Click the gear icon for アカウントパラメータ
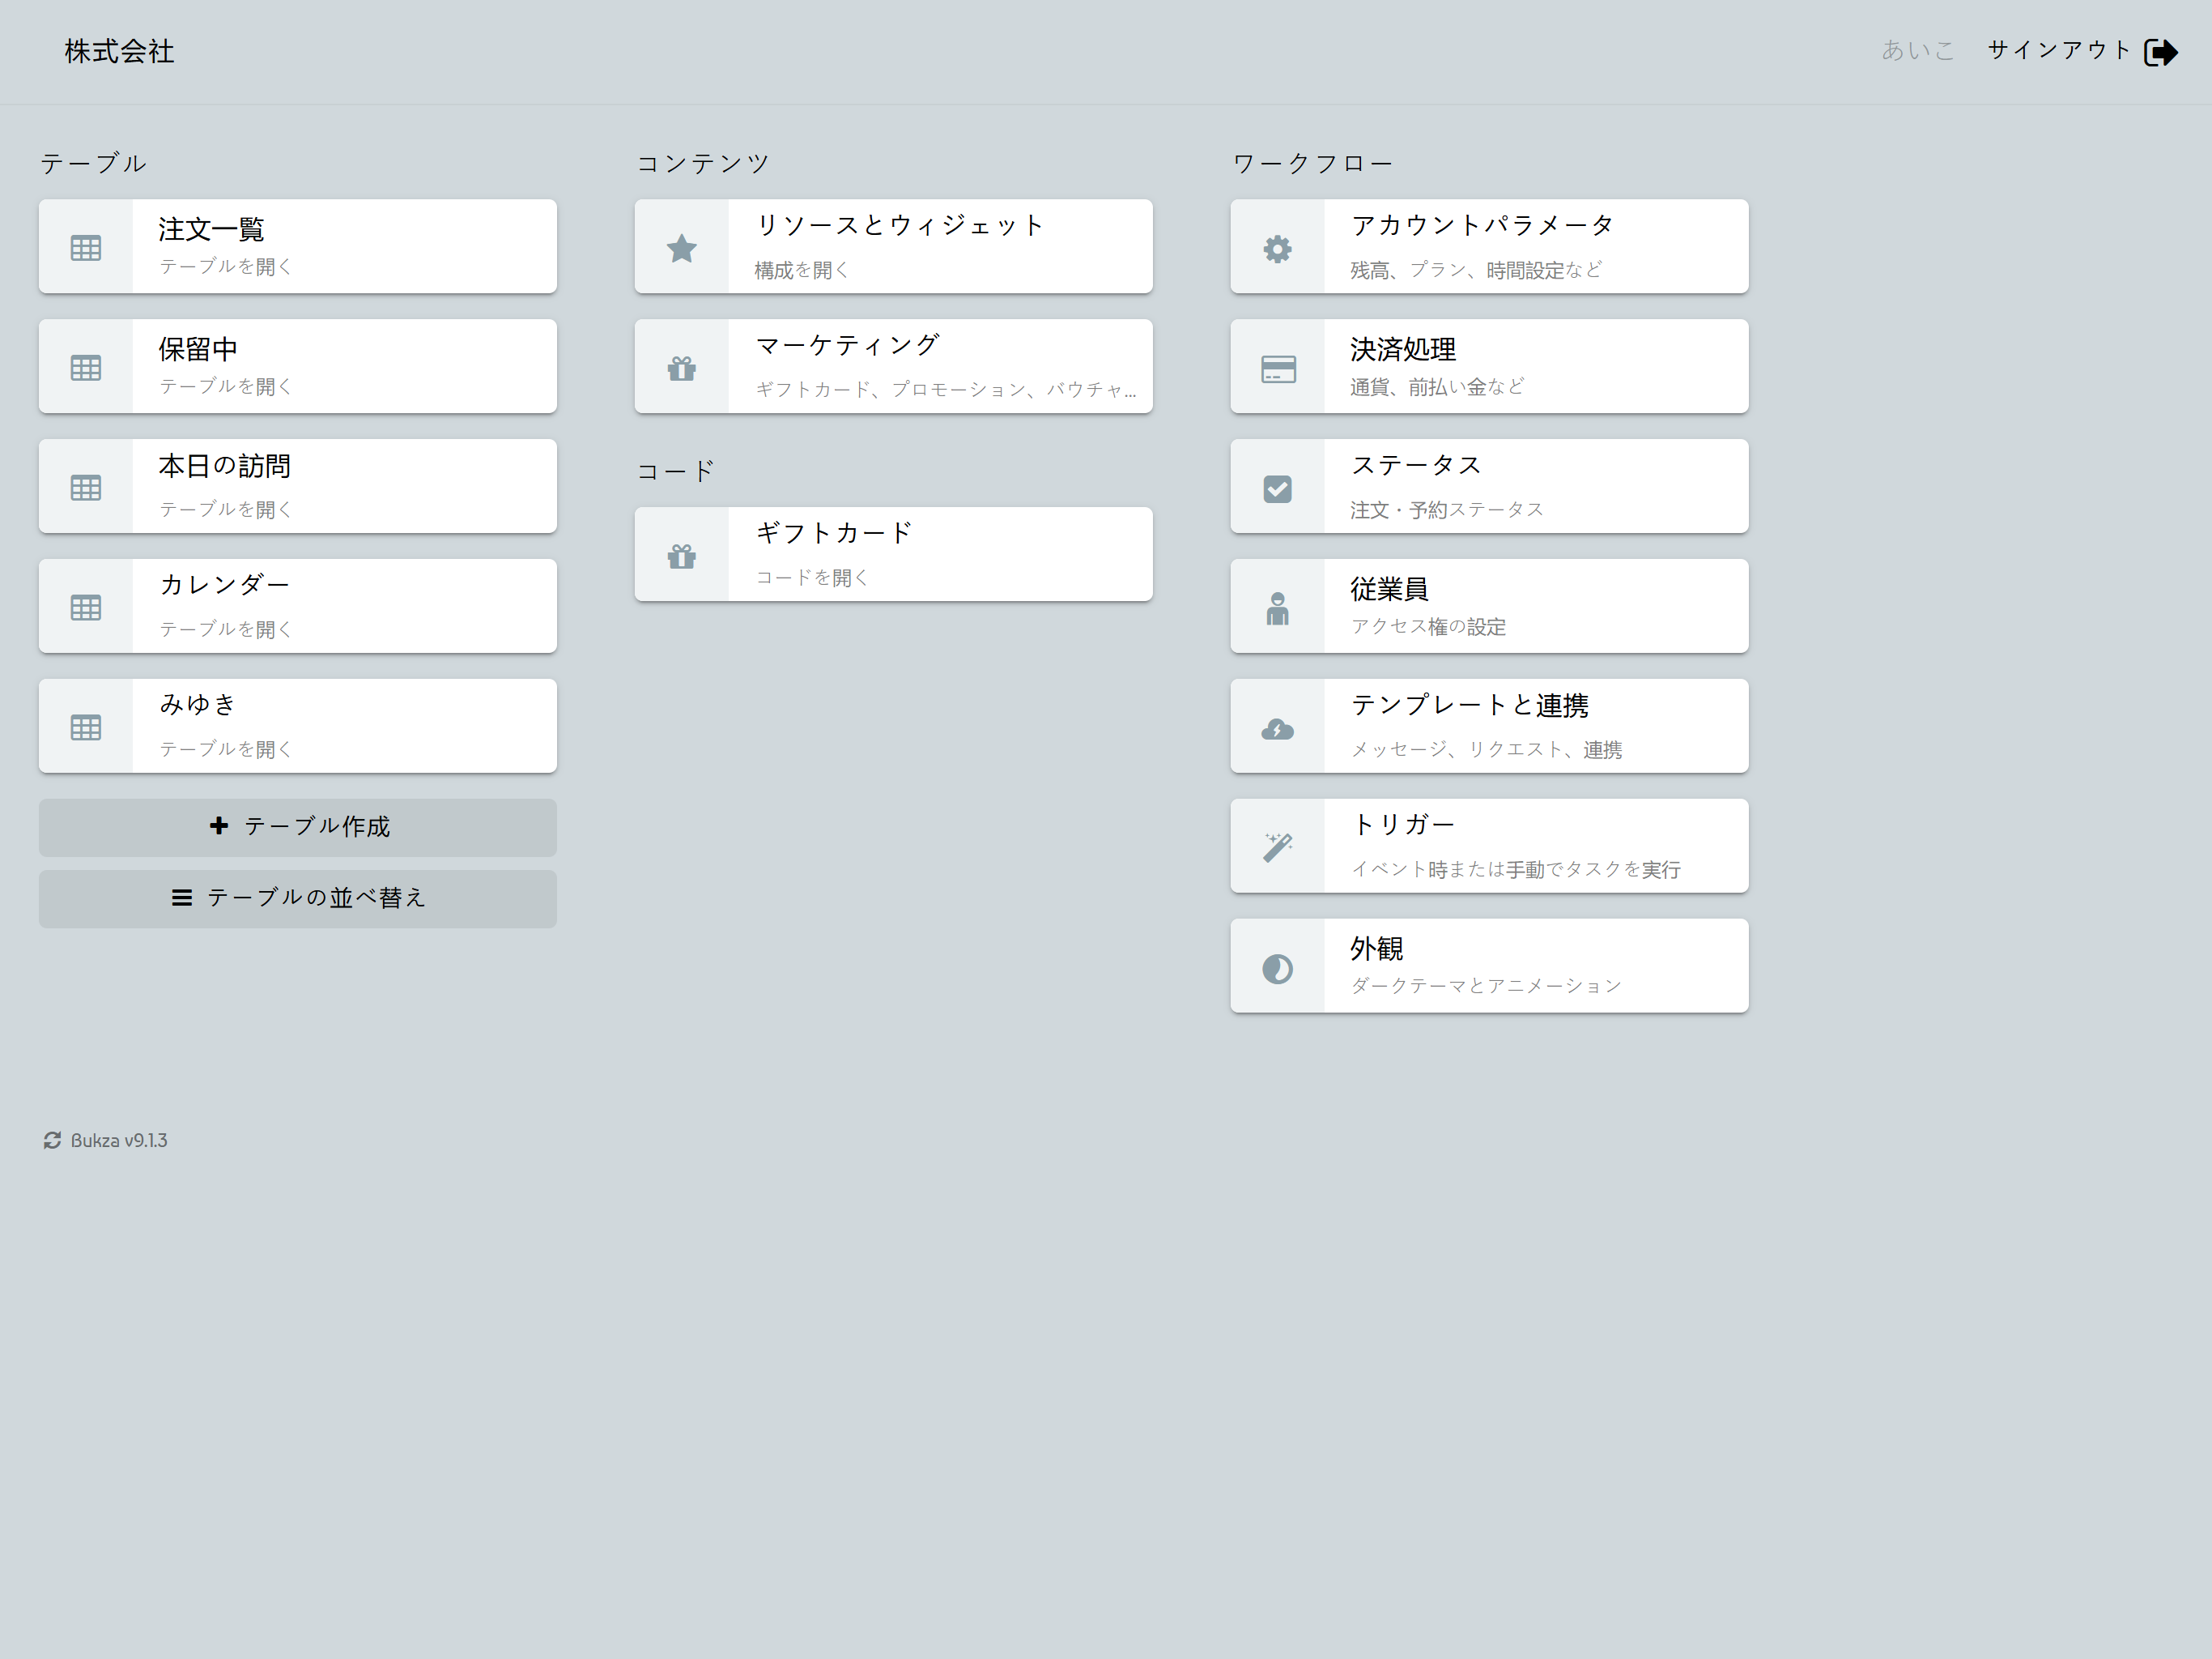Viewport: 2212px width, 1659px height. (x=1277, y=248)
